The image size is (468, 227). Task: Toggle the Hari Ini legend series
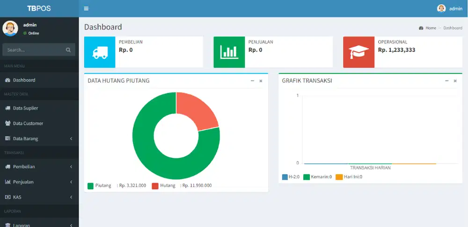pos(349,177)
